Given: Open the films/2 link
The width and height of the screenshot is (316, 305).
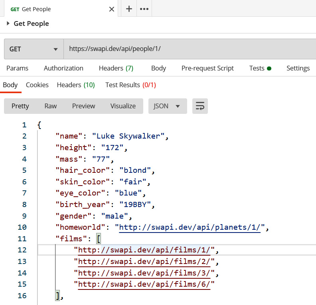Looking at the screenshot, I should point(144,262).
